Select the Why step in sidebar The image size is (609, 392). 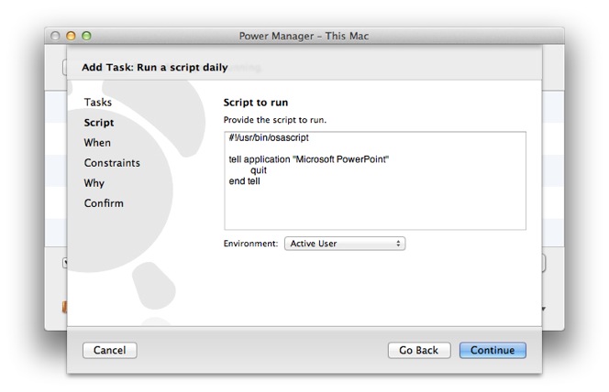pyautogui.click(x=94, y=183)
